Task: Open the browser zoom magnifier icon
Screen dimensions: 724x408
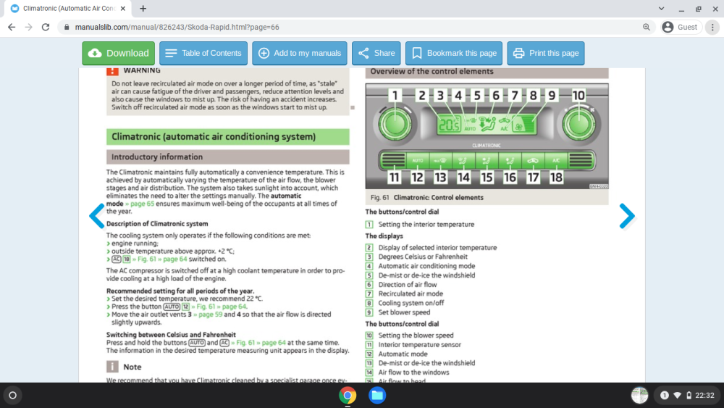Action: (x=646, y=28)
